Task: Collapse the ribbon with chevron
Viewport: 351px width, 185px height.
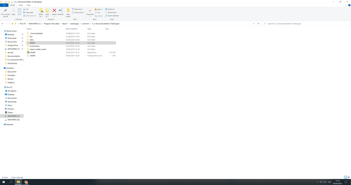Action: pos(346,5)
